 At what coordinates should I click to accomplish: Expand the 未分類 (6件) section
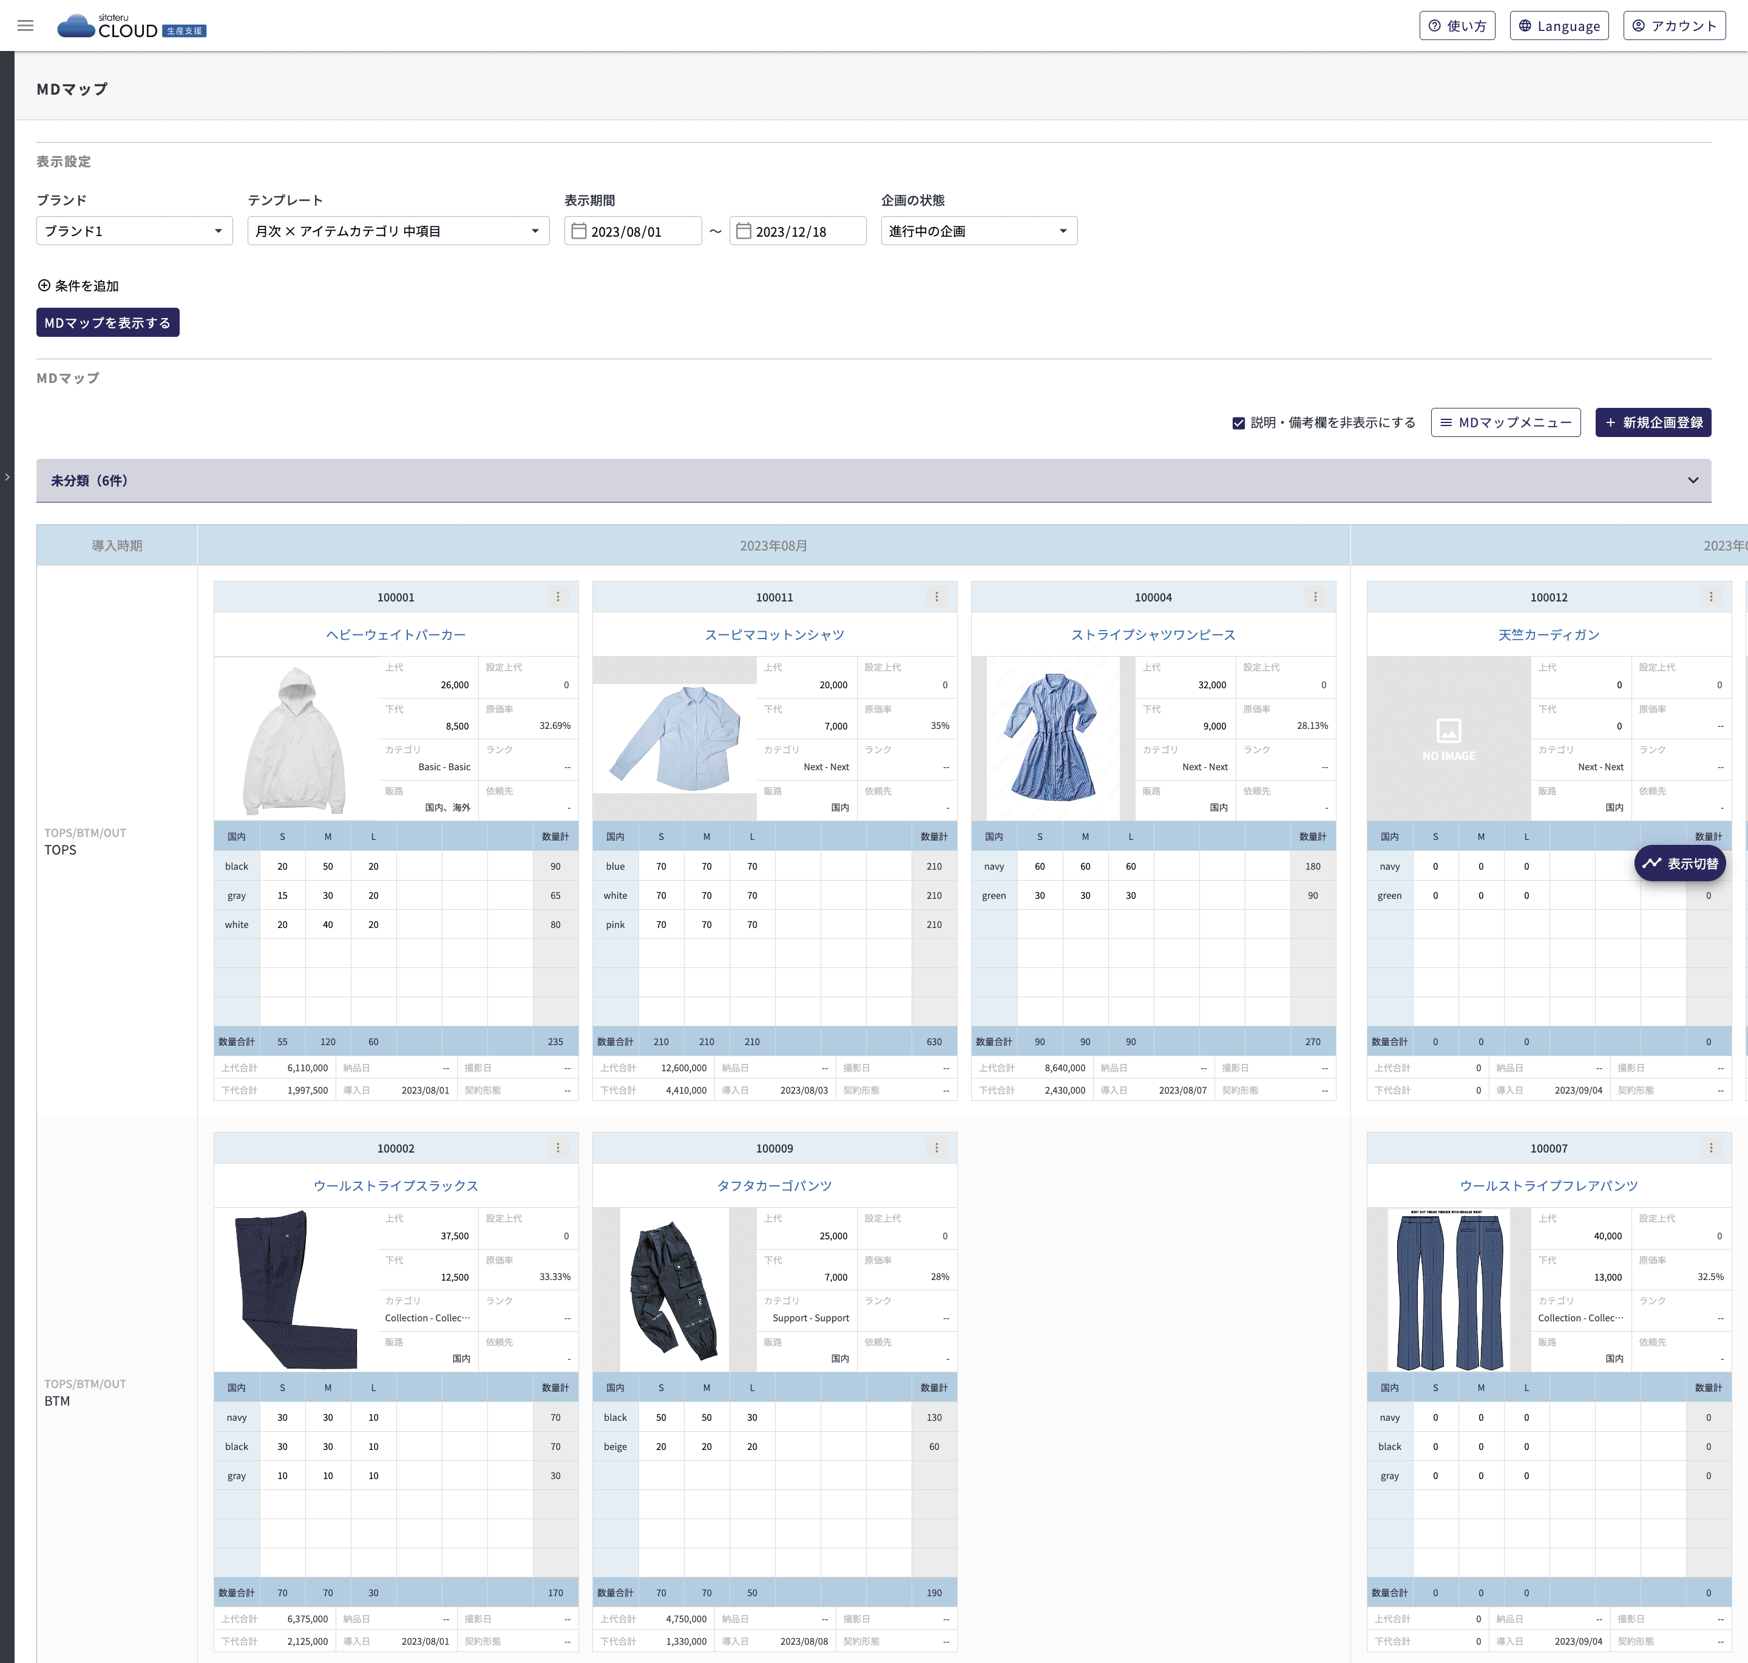coord(1692,481)
